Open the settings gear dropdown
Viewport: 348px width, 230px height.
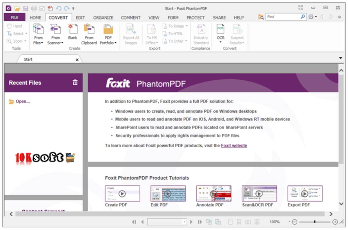coord(313,17)
